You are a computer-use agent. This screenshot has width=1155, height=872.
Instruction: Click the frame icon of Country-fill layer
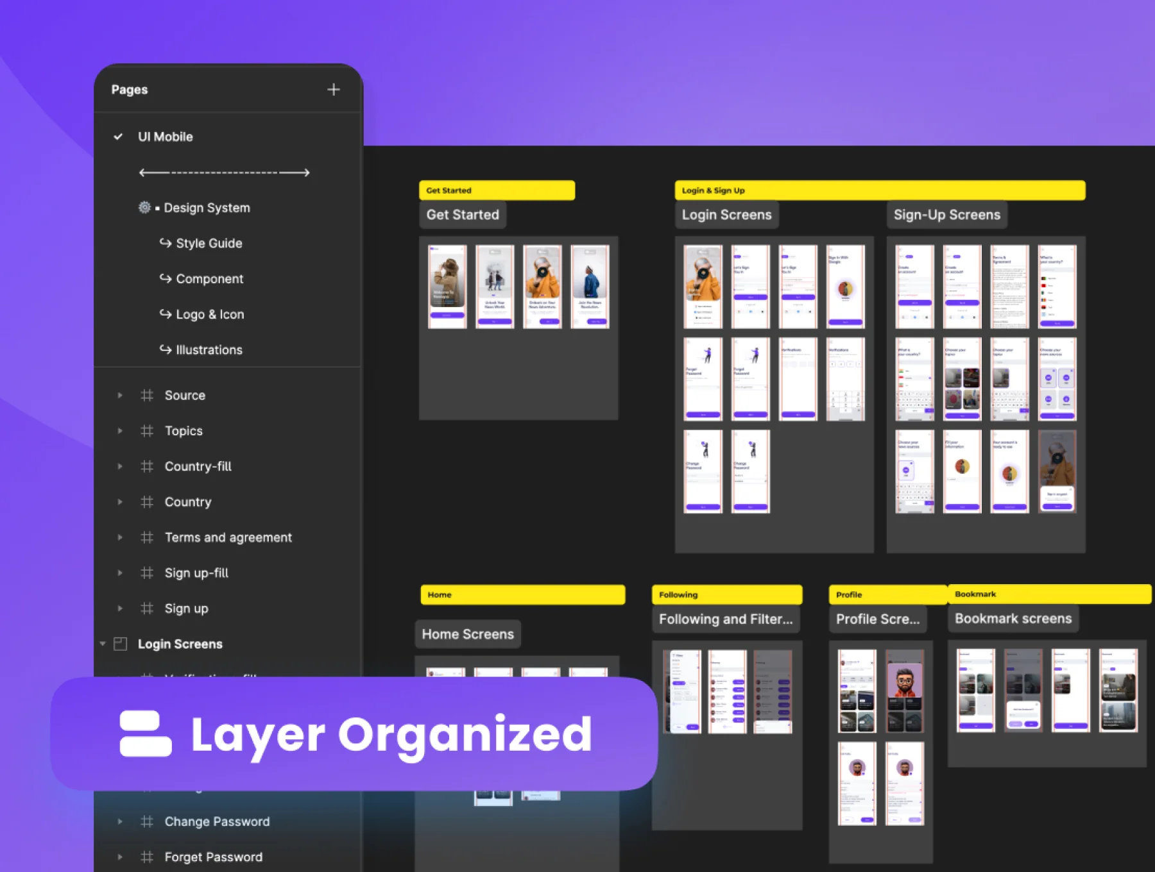[147, 467]
